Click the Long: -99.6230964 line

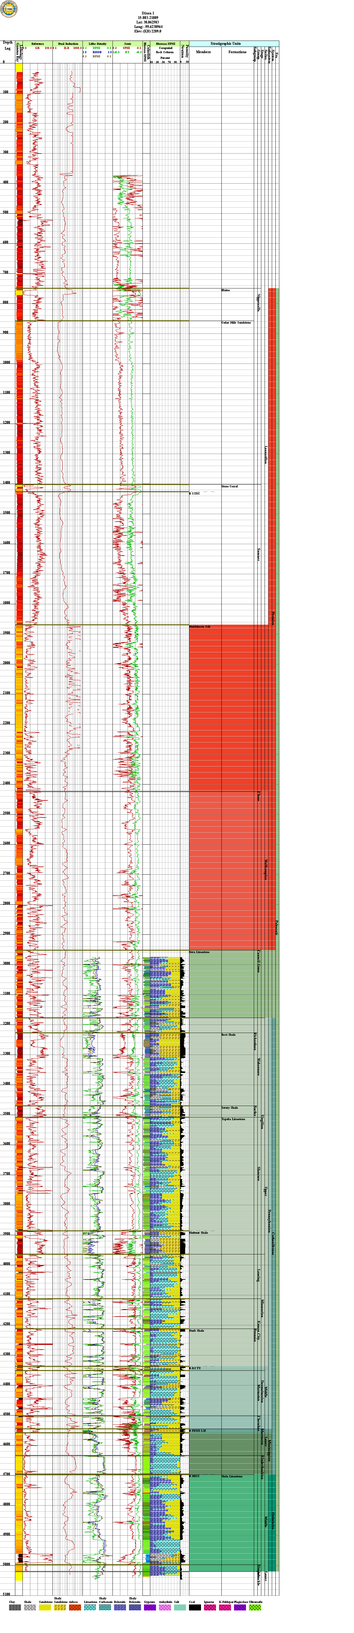pos(149,26)
